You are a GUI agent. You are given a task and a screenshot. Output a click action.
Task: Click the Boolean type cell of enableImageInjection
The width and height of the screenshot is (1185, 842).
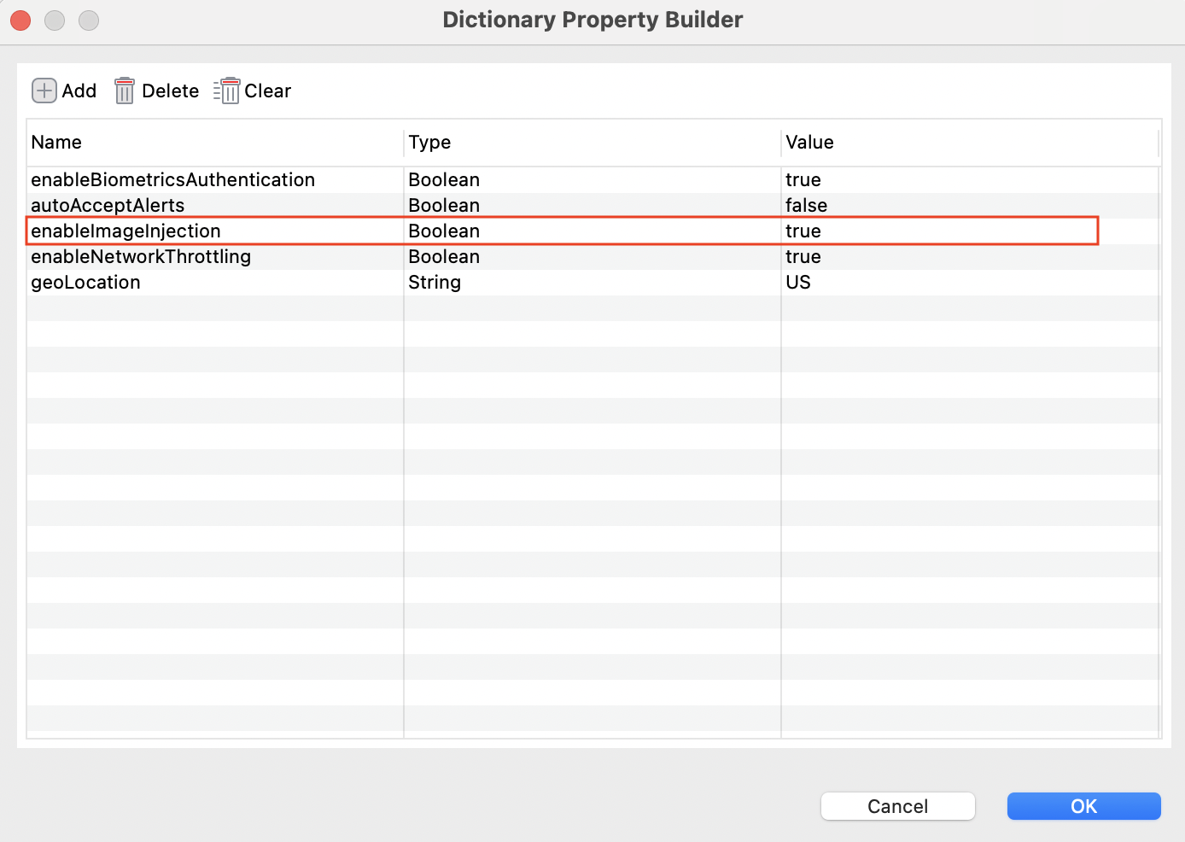pyautogui.click(x=443, y=231)
